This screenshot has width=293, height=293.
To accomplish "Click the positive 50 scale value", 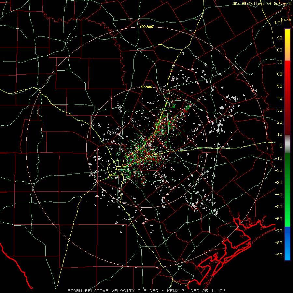I will pyautogui.click(x=280, y=86).
